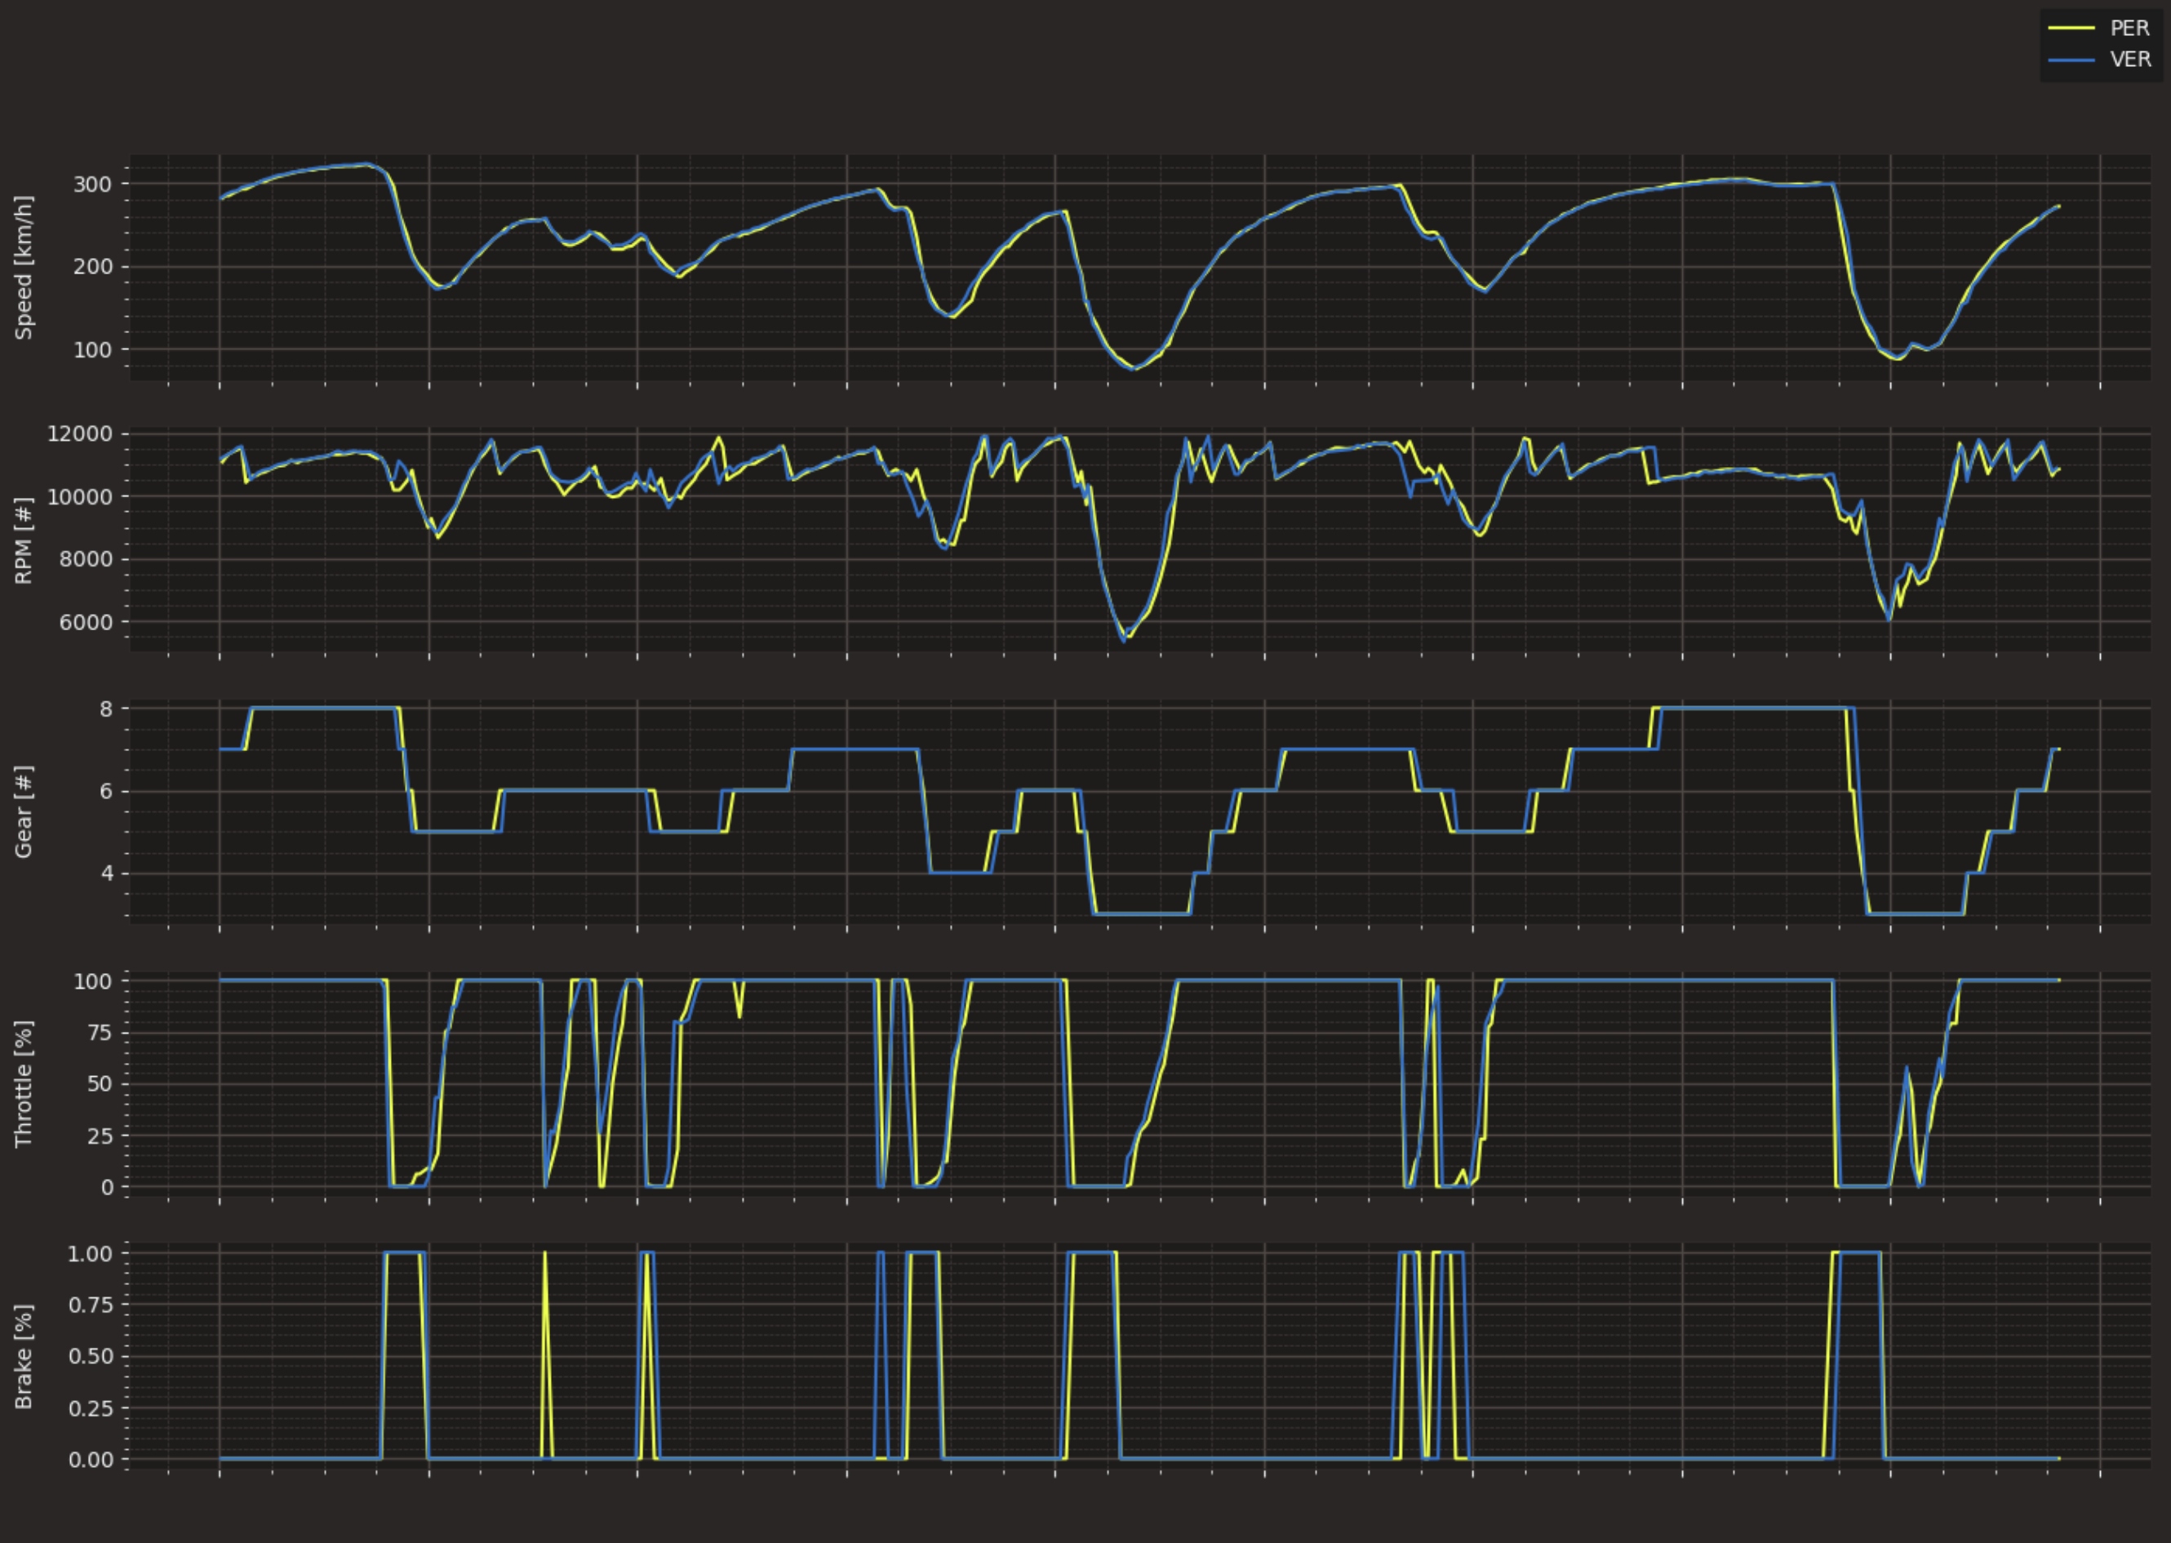Viewport: 2171px width, 1543px height.
Task: Click the "Brake [%]" axis label
Action: 24,1356
